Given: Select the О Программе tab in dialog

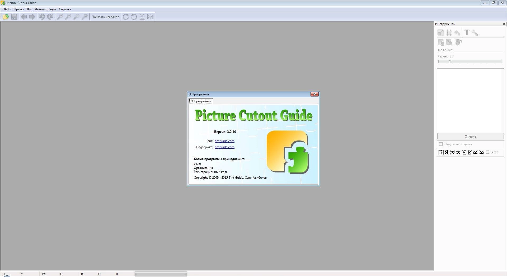Looking at the screenshot, I should (201, 101).
